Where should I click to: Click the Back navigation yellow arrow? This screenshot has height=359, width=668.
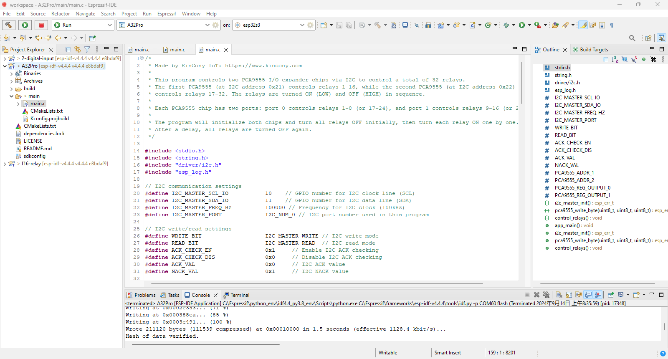click(58, 38)
